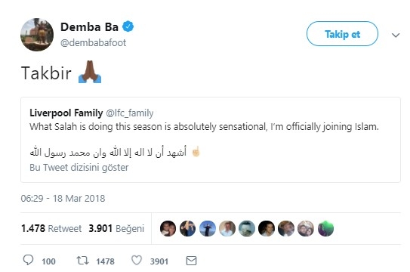View the 1.478 Retweet list
410x272 pixels.
51,228
